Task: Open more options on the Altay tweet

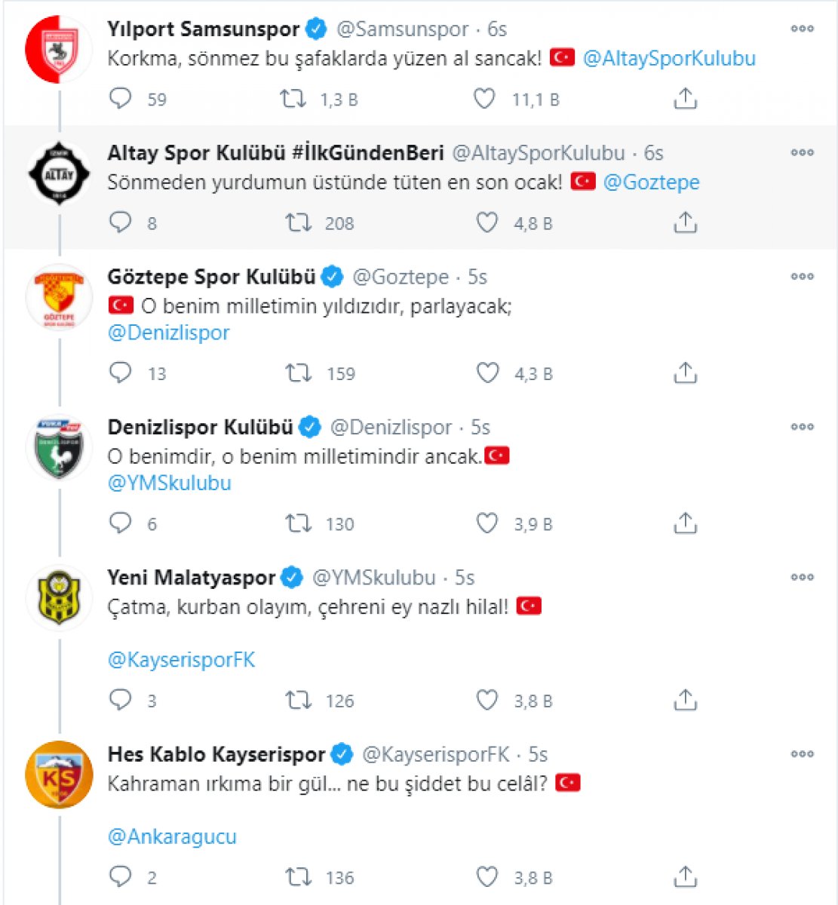Action: [x=802, y=152]
